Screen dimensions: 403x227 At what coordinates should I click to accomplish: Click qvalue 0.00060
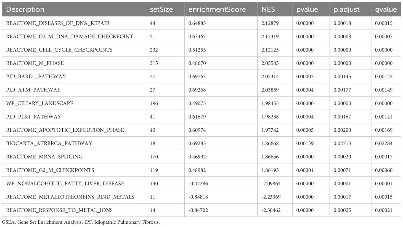pos(384,170)
